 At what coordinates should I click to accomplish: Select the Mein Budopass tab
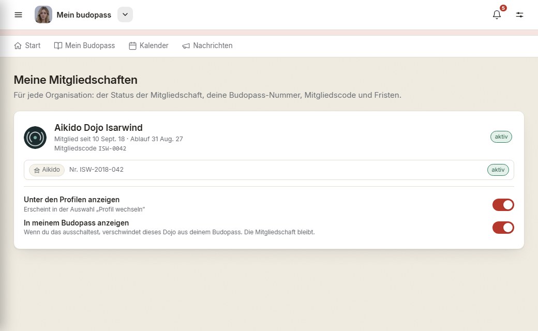(x=84, y=46)
